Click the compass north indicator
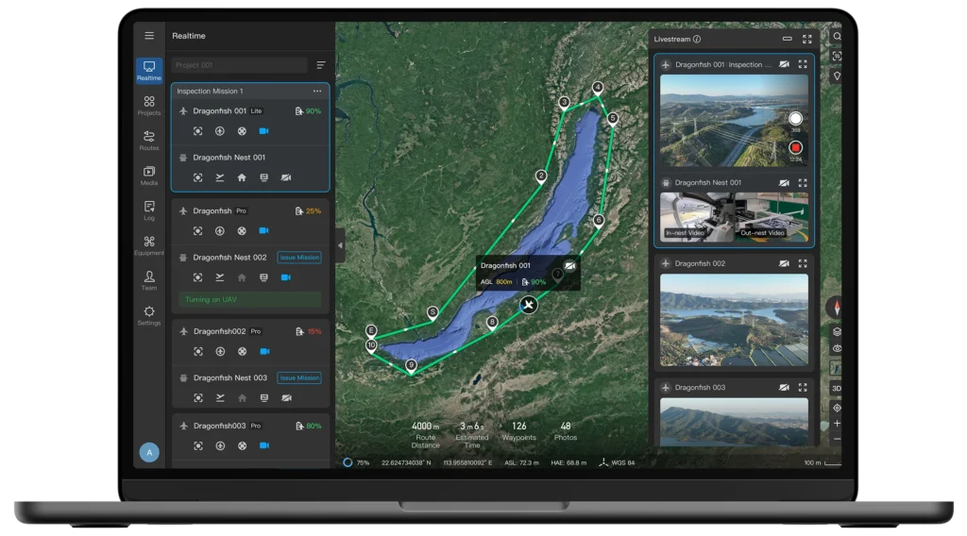This screenshot has height=536, width=967. pos(836,308)
